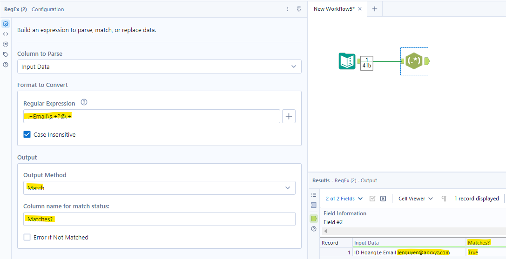Screen dimensions: 506x259
Task: Pin the Configuration window
Action: pos(299,9)
